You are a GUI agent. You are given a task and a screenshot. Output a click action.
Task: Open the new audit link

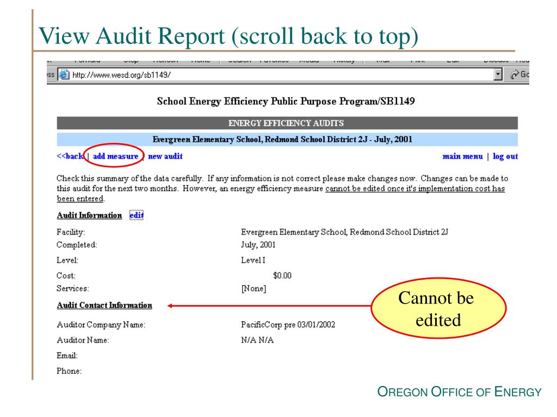pyautogui.click(x=165, y=156)
